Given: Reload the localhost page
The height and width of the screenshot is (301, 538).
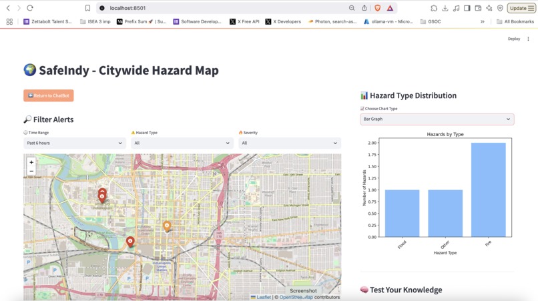Looking at the screenshot, I should click(30, 8).
